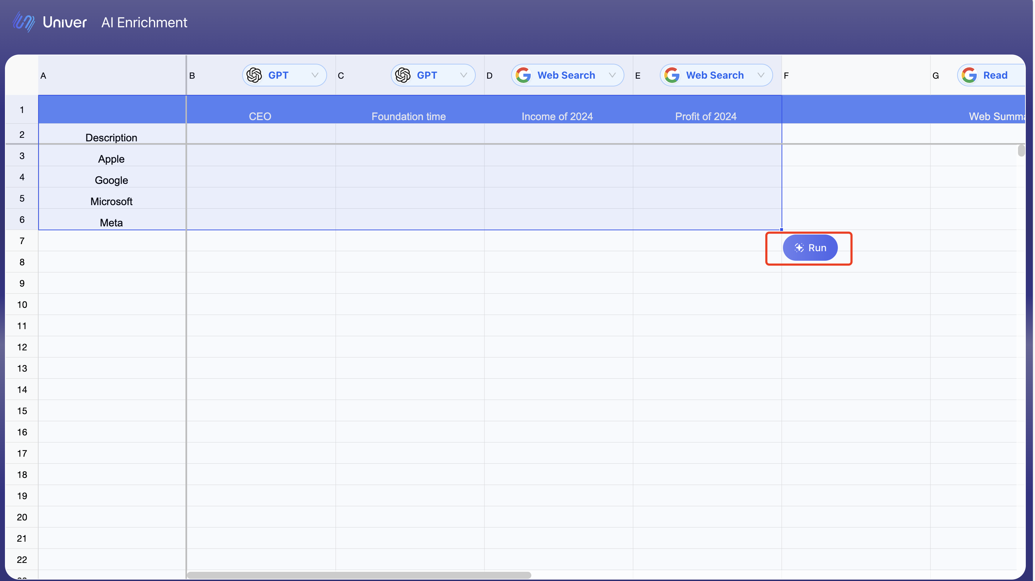Screen dimensions: 1035x581
Task: Select the Description cell
Action: click(x=112, y=134)
